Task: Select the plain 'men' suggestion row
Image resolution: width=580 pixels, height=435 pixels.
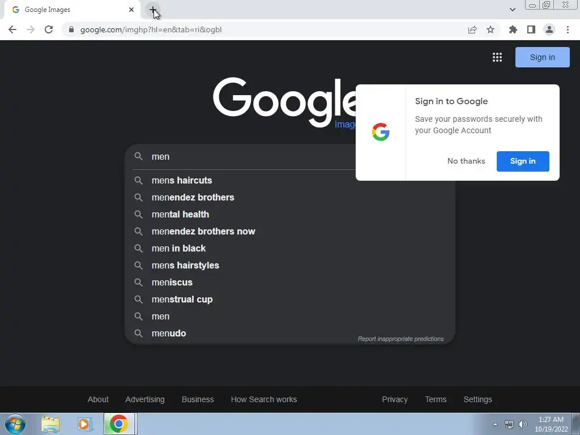Action: point(289,317)
